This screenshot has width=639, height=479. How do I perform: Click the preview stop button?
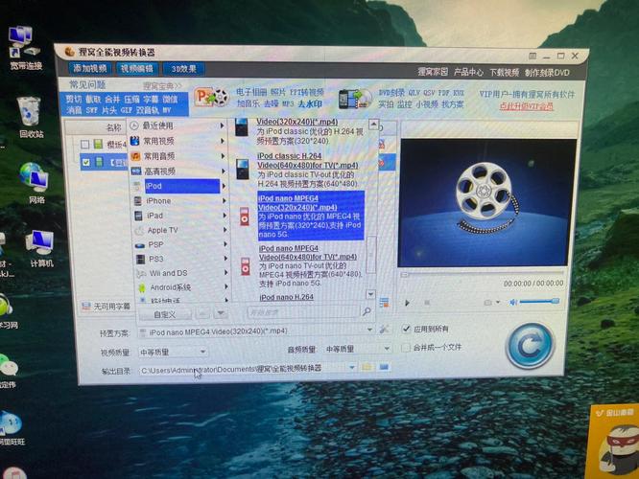click(427, 303)
